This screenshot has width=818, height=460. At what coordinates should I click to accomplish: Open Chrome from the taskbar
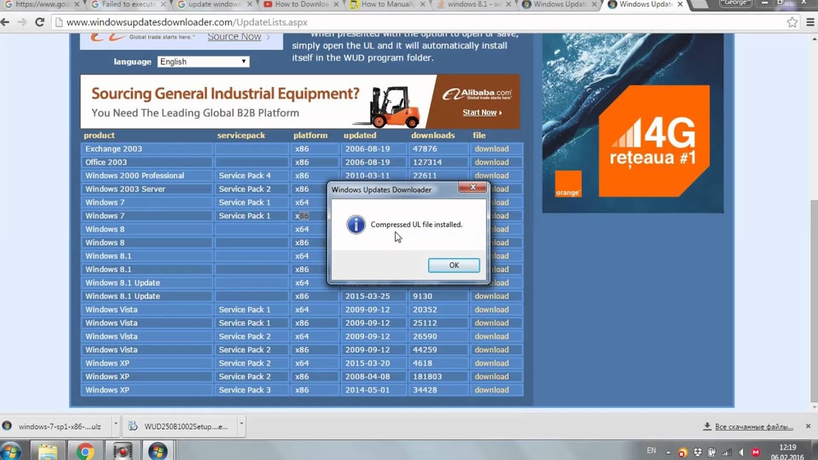(84, 452)
